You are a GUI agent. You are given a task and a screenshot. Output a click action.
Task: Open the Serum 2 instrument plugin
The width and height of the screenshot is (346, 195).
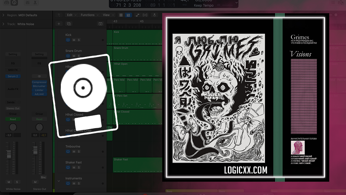13,76
